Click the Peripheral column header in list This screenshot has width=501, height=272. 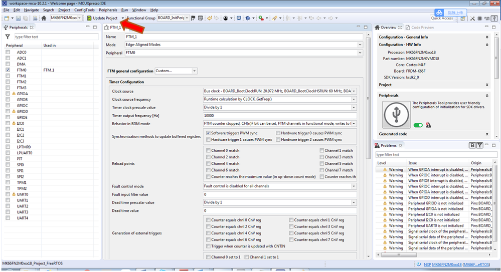pos(15,46)
